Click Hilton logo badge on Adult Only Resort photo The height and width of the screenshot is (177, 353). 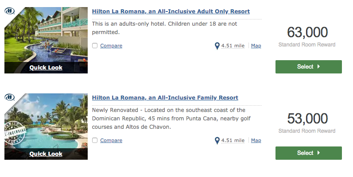coord(10,12)
